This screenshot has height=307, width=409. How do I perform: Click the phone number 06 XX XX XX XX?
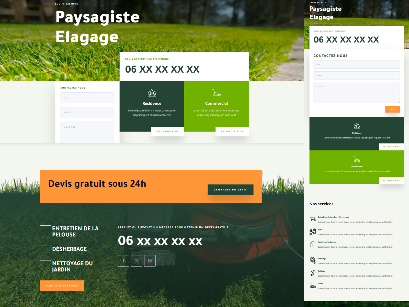[162, 69]
